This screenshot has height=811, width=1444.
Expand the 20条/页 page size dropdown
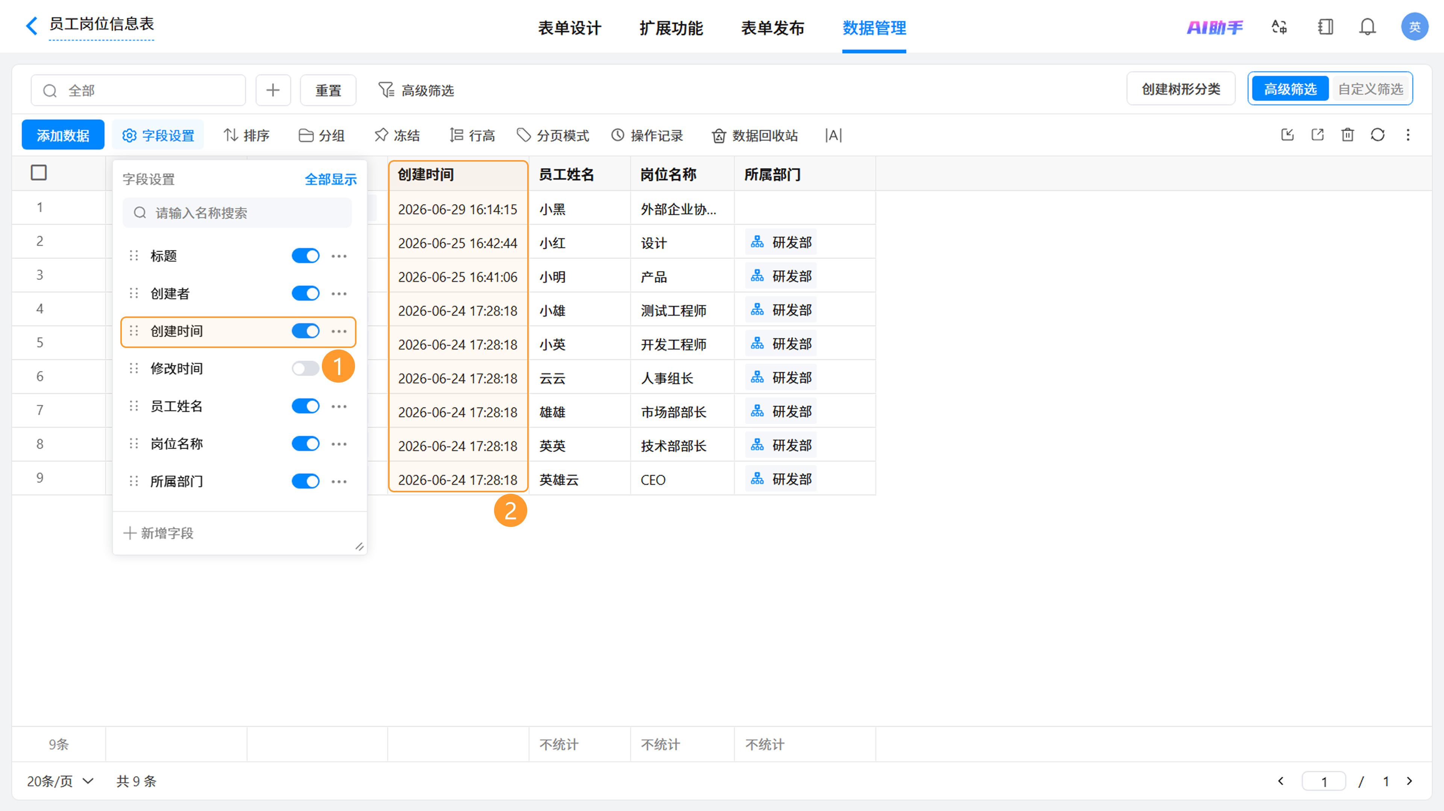pos(61,781)
